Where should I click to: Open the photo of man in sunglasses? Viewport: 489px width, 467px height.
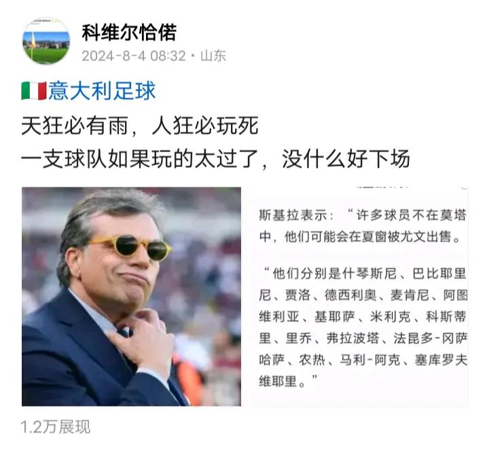(131, 297)
